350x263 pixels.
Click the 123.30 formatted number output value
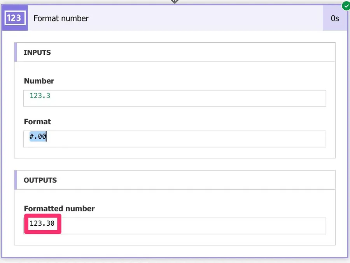coord(42,223)
